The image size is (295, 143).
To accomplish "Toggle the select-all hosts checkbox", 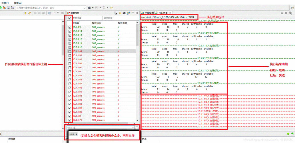I will click(70, 18).
